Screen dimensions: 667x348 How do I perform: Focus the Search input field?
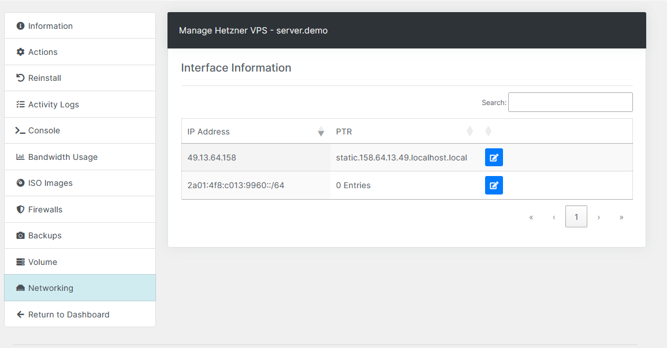(570, 102)
